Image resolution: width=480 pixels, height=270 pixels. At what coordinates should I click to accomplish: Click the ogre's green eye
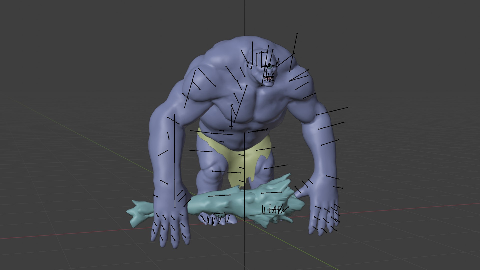click(270, 67)
